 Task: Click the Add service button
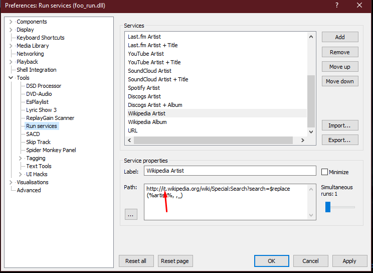point(339,37)
